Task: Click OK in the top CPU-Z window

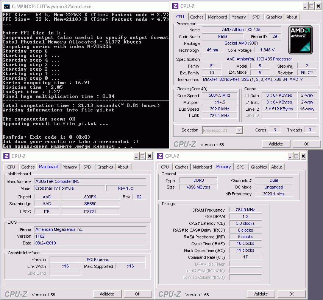Action: point(306,144)
